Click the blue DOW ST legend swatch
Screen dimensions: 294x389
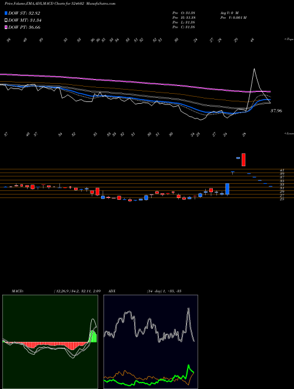(x=6, y=13)
